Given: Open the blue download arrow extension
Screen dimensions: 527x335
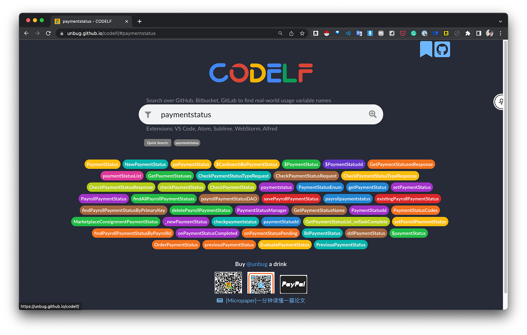Looking at the screenshot, I should pyautogui.click(x=370, y=33).
